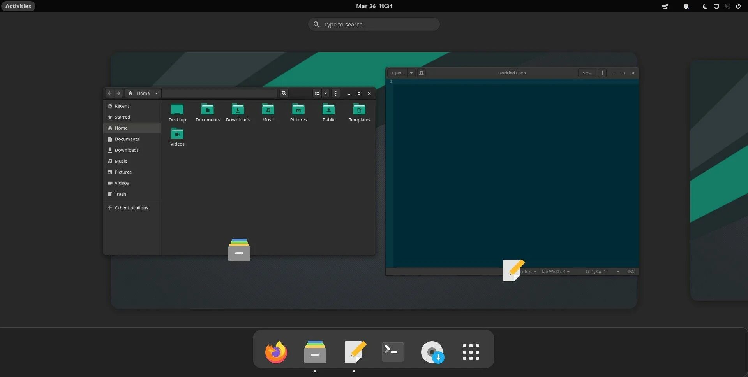
Task: Click the Save button in Text Editor
Action: coord(587,73)
